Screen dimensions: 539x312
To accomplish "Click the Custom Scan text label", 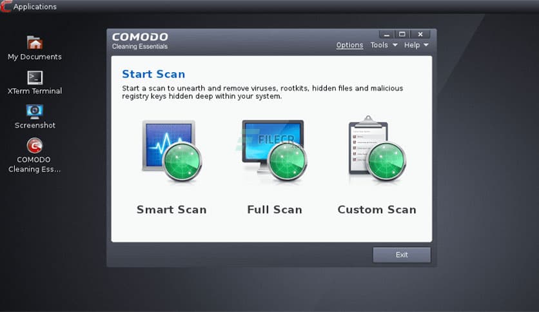I will point(377,210).
